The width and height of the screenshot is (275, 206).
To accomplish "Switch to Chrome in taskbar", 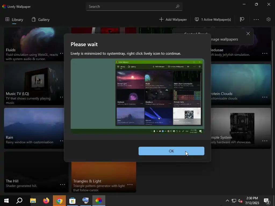I will pyautogui.click(x=59, y=201).
